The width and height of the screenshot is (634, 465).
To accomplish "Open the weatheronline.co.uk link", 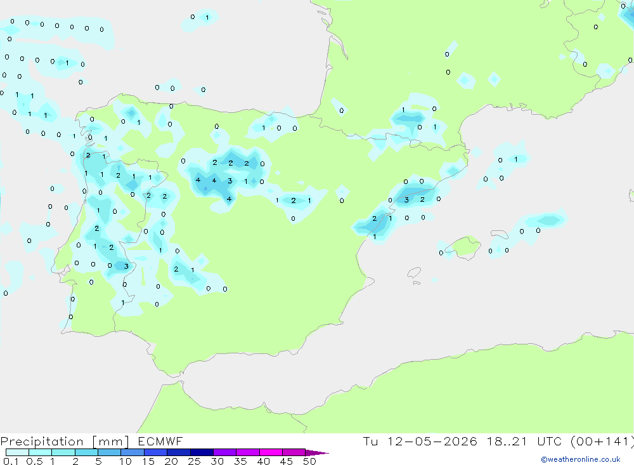I will pos(581,459).
